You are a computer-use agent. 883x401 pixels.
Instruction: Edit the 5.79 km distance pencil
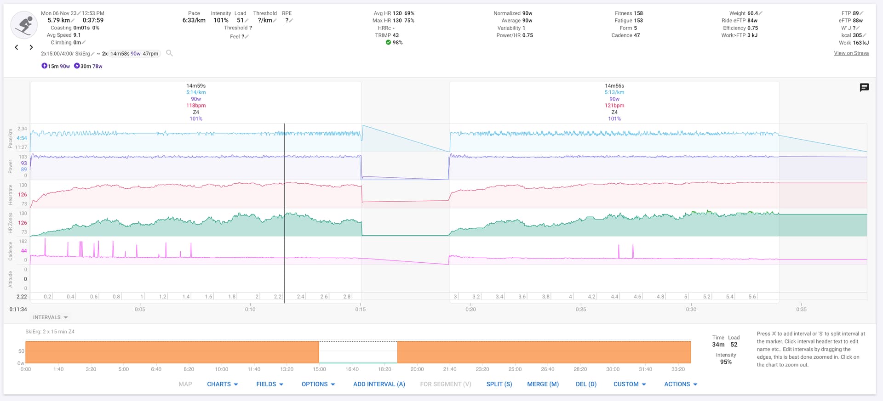[x=73, y=21]
